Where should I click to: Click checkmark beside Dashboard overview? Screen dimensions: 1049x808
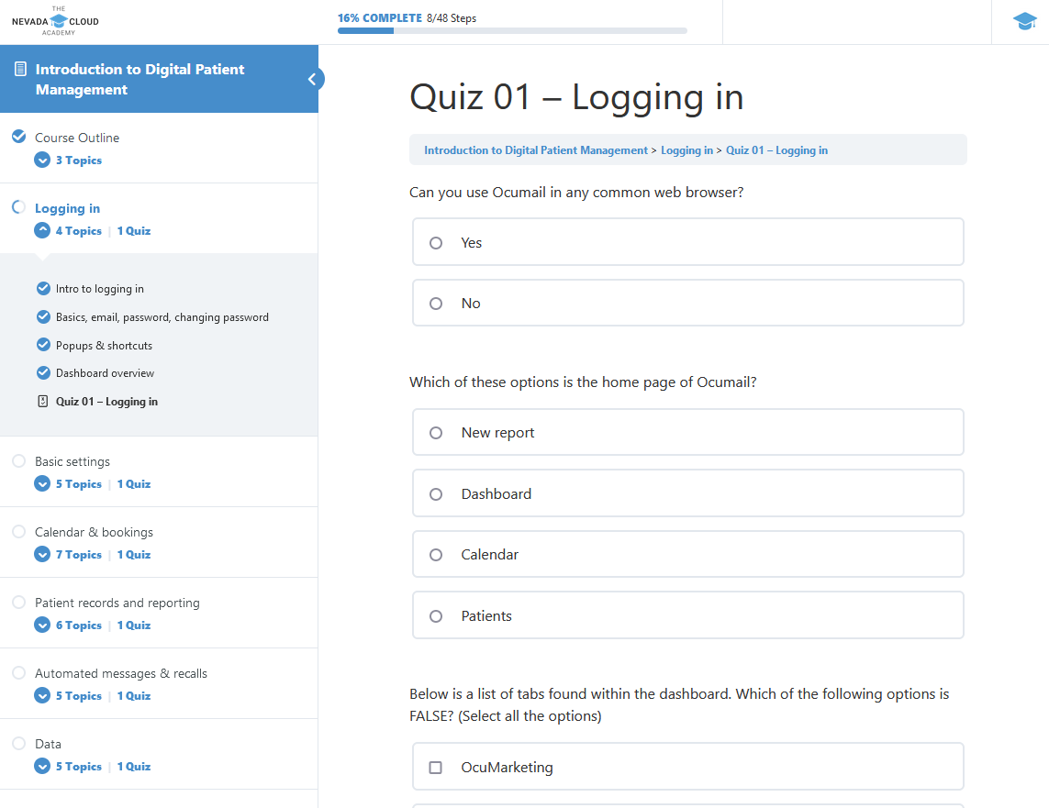click(43, 372)
